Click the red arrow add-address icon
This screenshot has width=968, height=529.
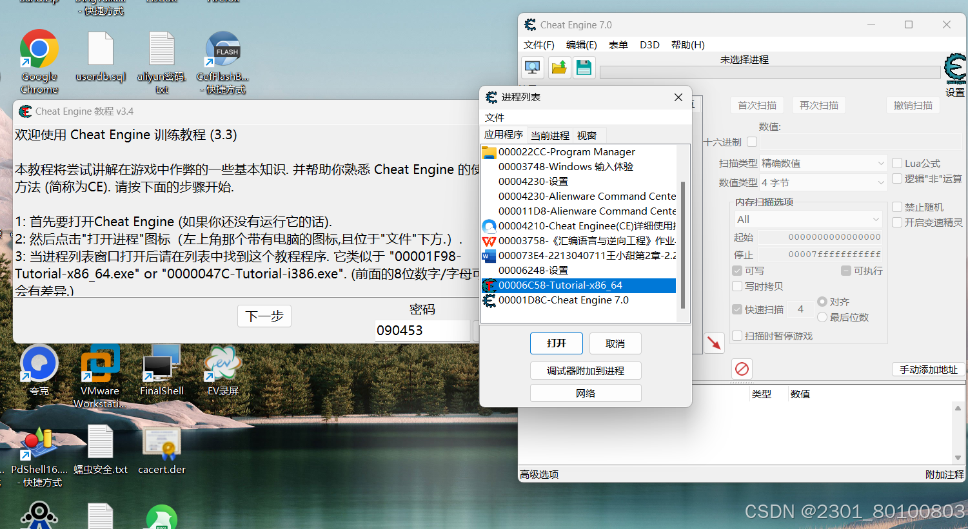coord(714,343)
